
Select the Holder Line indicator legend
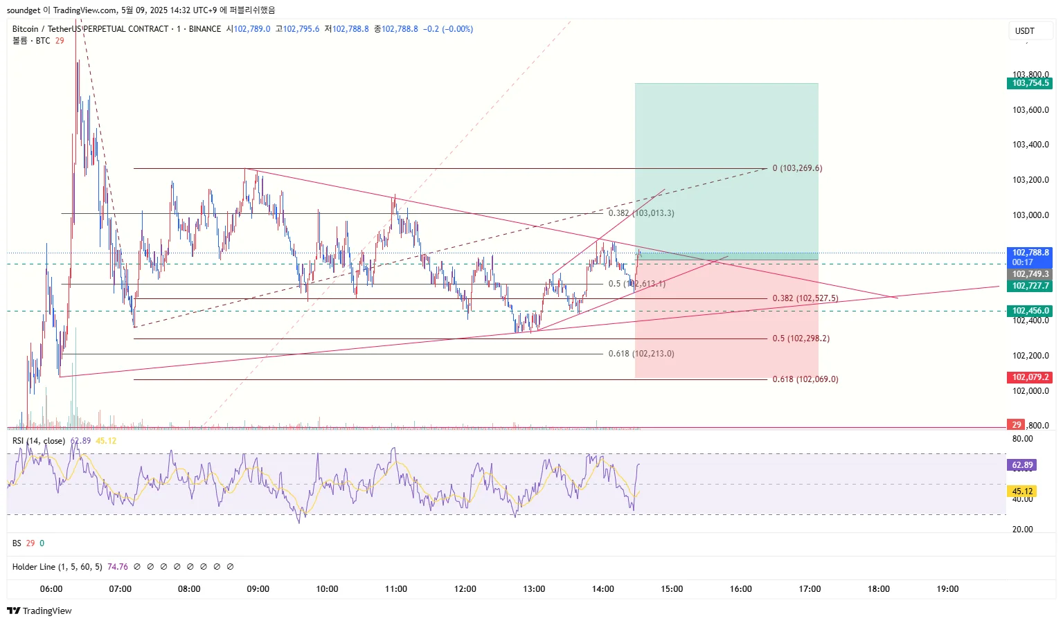(57, 567)
